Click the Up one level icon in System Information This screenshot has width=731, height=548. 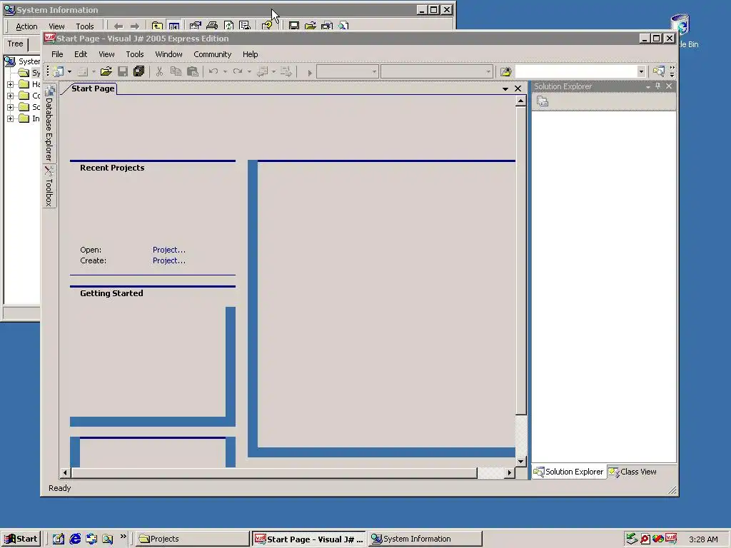pyautogui.click(x=157, y=26)
